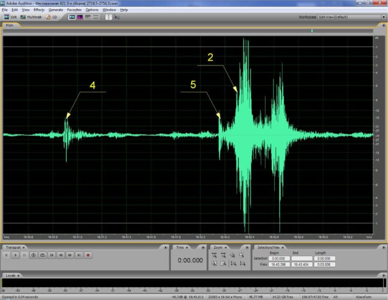Click the Rewind transport button
This screenshot has width=388, height=300.
[x=61, y=255]
